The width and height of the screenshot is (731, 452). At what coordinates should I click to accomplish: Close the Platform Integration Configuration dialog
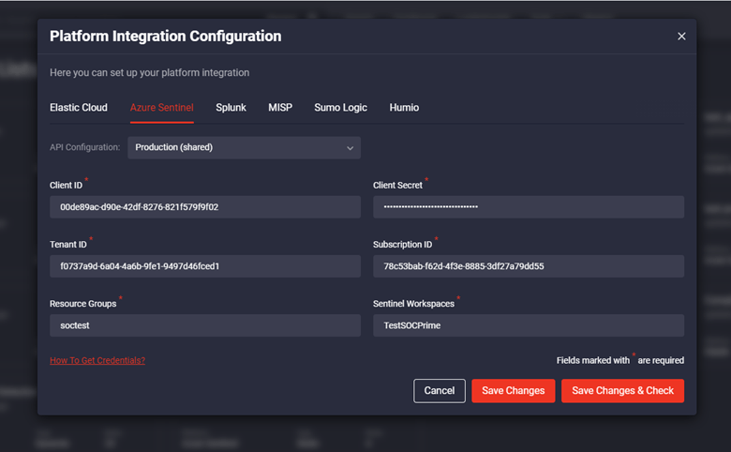pos(681,37)
